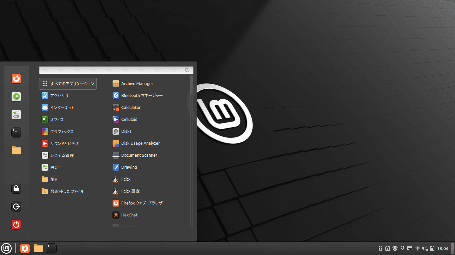The height and width of the screenshot is (255, 455).
Task: Open the 13:06 clock calendar
Action: tap(443, 248)
